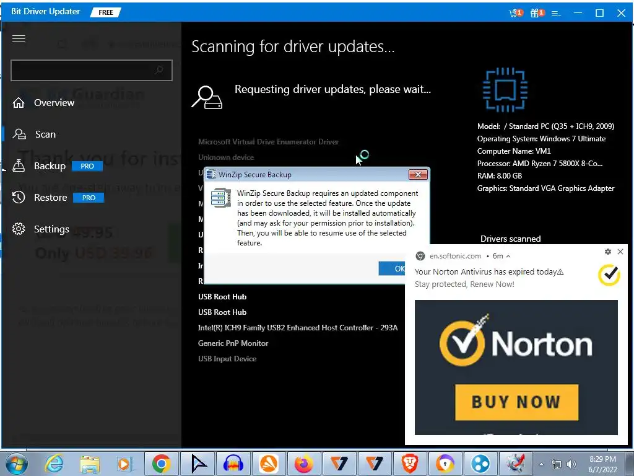This screenshot has width=634, height=476.
Task: Dismiss the Norton notification with X
Action: (x=620, y=252)
